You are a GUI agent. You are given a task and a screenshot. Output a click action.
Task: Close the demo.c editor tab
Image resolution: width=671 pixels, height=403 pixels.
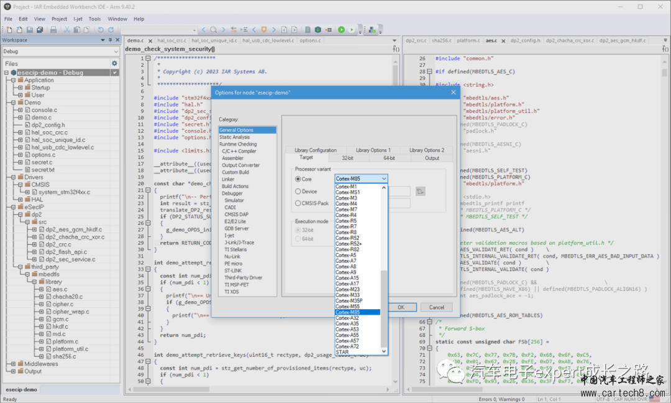click(150, 40)
